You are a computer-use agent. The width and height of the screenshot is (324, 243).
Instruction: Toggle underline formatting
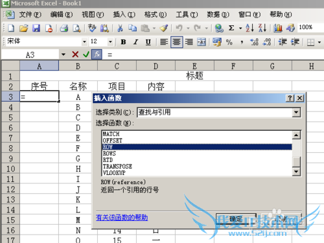point(148,42)
